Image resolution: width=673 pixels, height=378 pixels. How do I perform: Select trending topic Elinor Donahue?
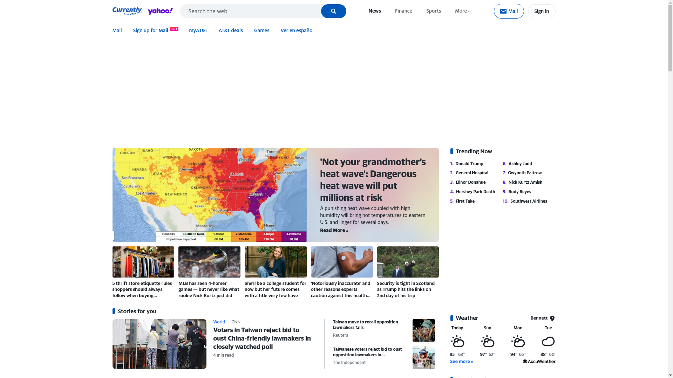pyautogui.click(x=470, y=182)
